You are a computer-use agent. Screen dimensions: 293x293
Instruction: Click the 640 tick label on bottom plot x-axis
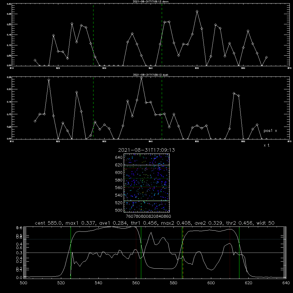point(286,283)
